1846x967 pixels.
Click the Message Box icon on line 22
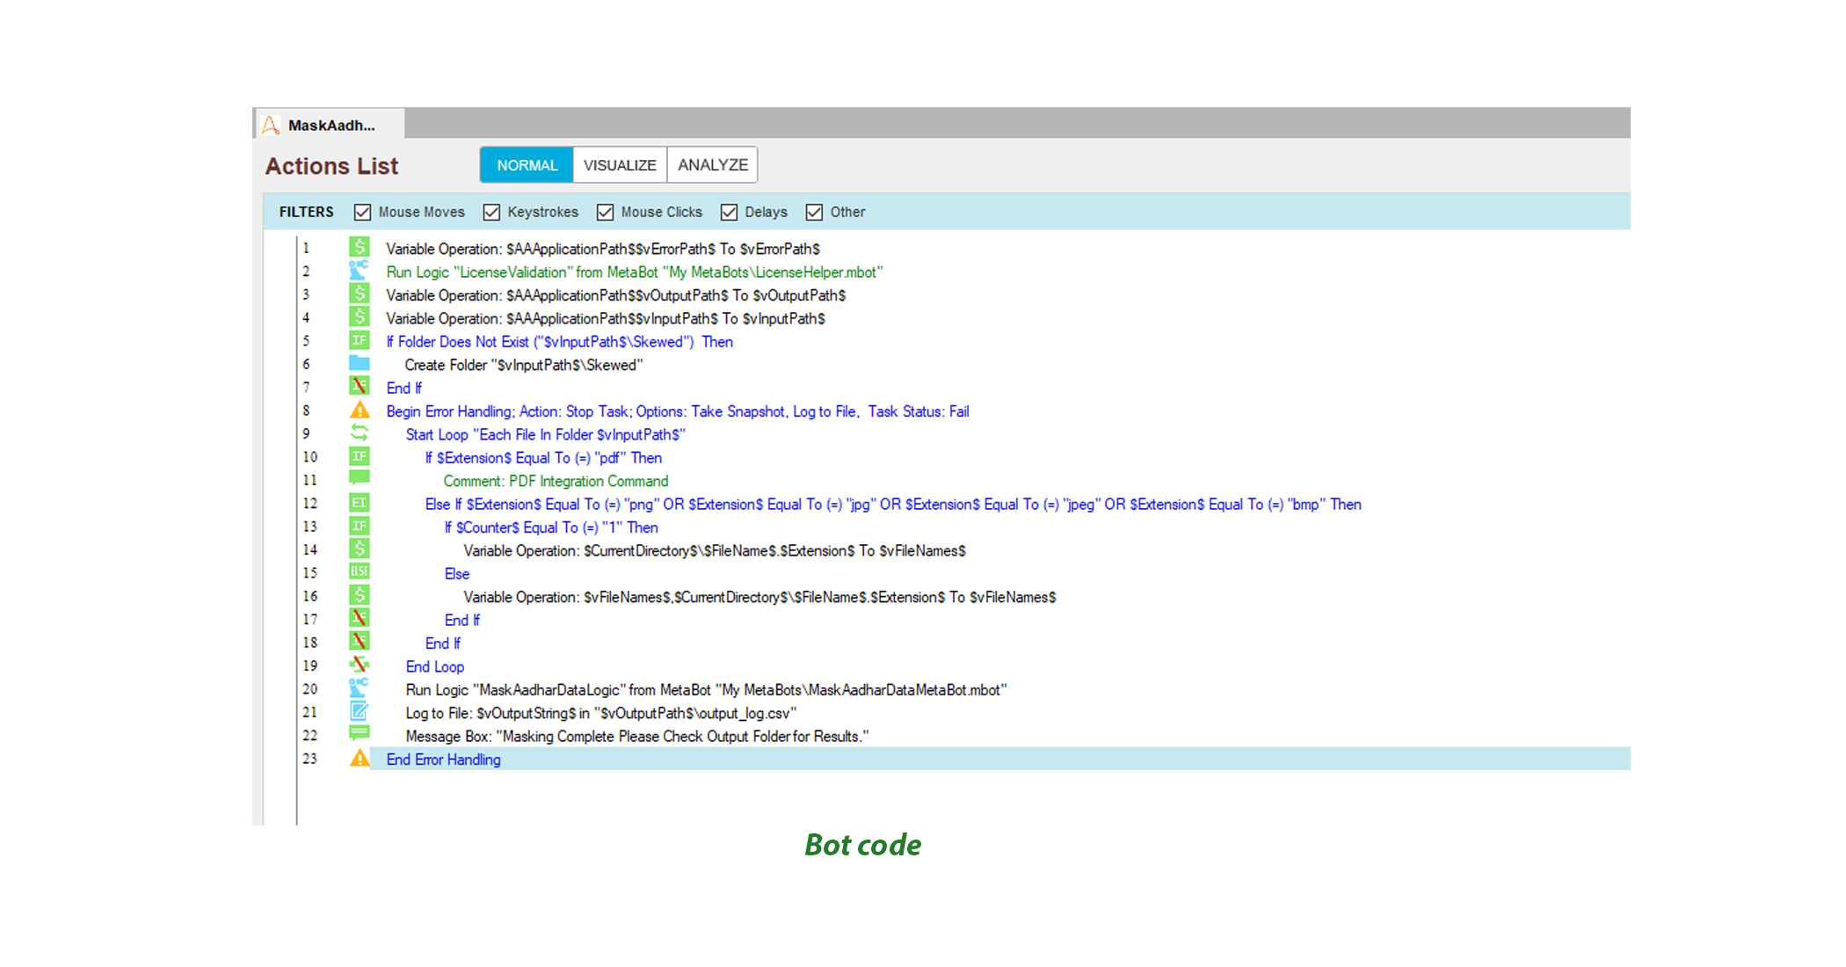(360, 735)
